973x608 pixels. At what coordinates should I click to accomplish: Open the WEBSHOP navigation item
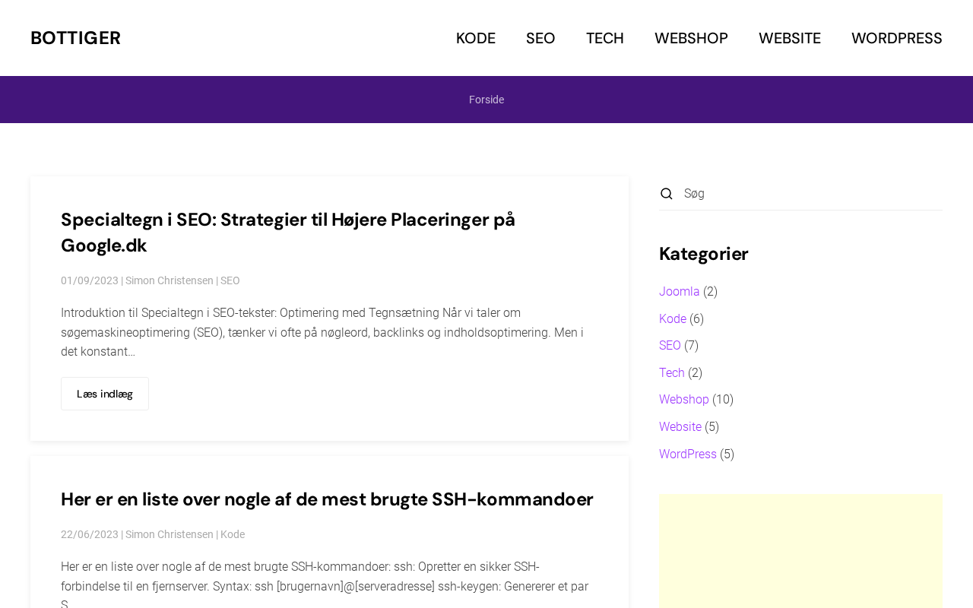tap(691, 38)
